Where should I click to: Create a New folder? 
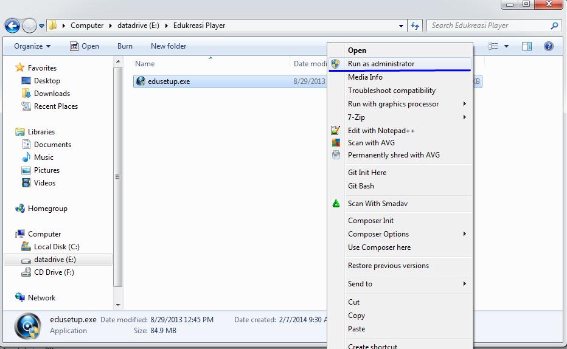pyautogui.click(x=169, y=46)
